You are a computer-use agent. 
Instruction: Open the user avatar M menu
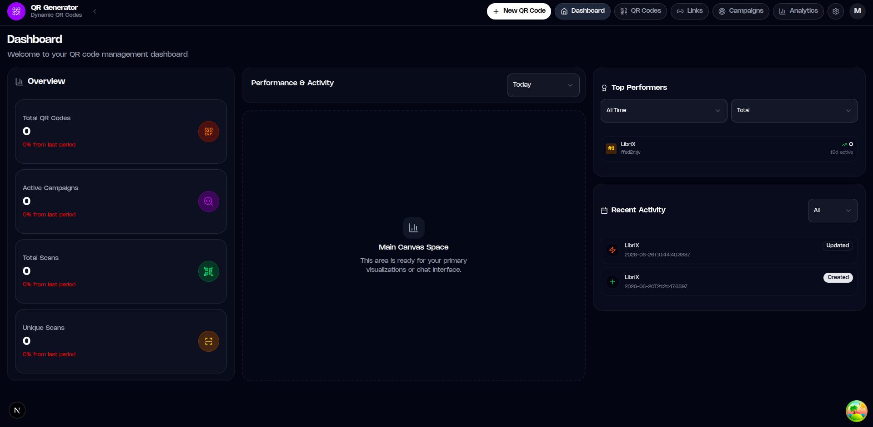[858, 11]
